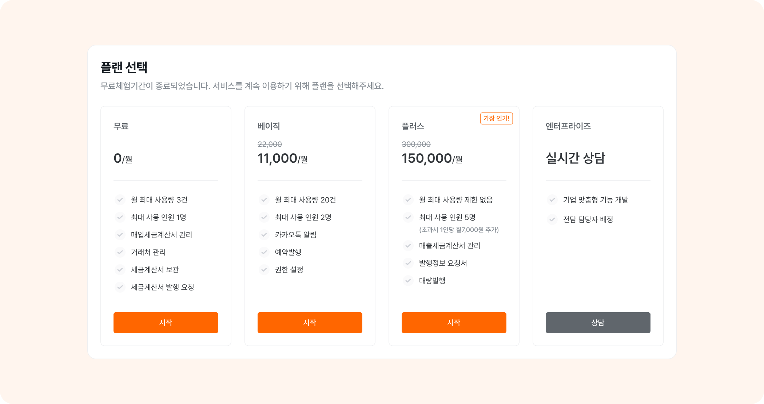Click the checkmark next to 세금계산서 보관
764x404 pixels.
(x=120, y=270)
